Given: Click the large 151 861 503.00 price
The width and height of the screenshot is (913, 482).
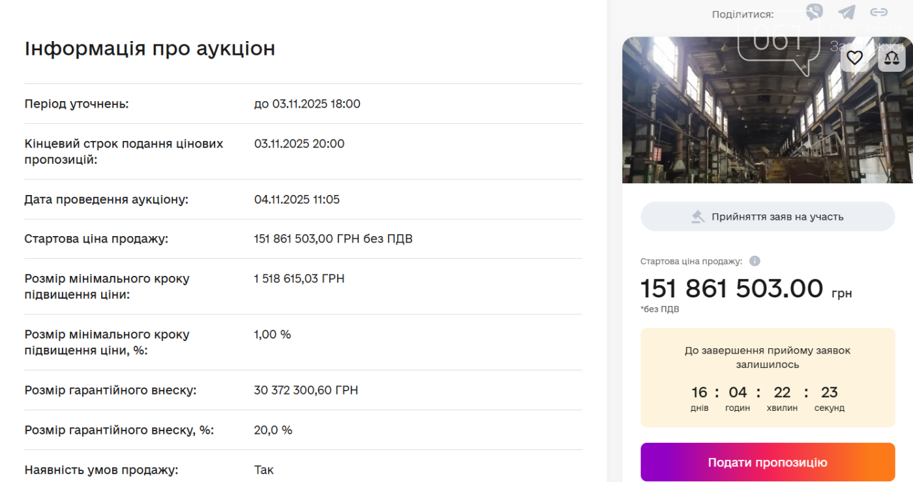Looking at the screenshot, I should point(732,288).
